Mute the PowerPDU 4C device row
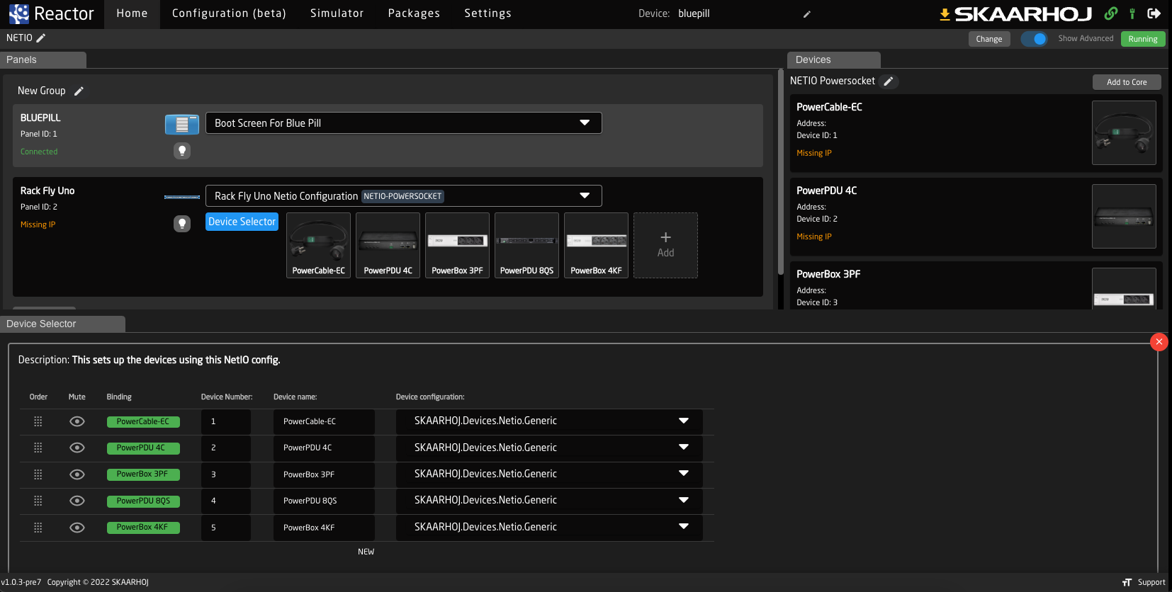This screenshot has width=1172, height=592. 77,448
